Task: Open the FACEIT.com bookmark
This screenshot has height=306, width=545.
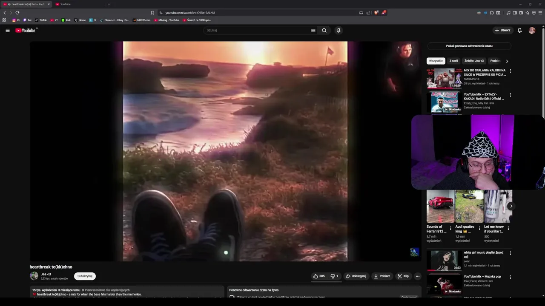Action: (x=141, y=20)
